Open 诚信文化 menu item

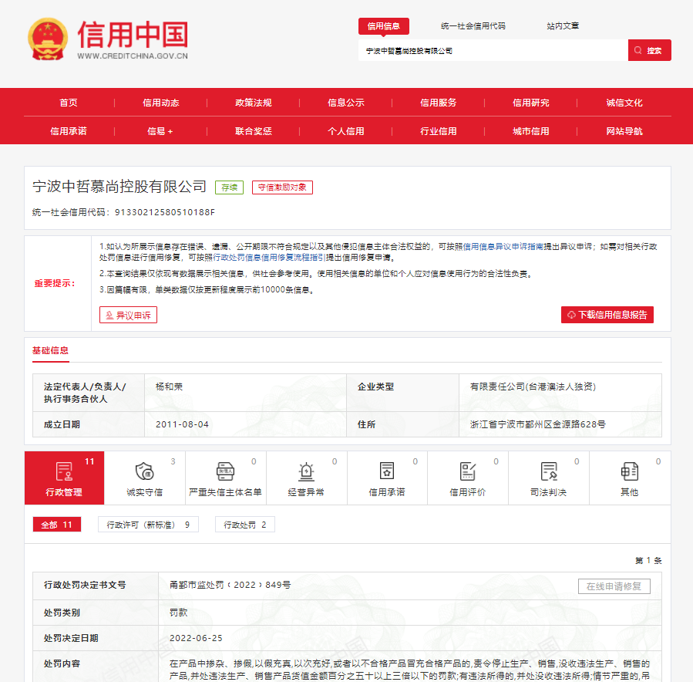pyautogui.click(x=624, y=103)
